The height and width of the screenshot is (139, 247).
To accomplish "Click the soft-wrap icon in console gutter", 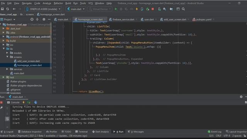I will (x=7, y=119).
